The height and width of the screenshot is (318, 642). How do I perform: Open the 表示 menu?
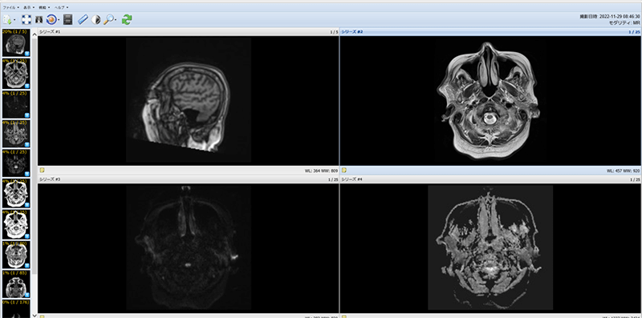coord(29,7)
